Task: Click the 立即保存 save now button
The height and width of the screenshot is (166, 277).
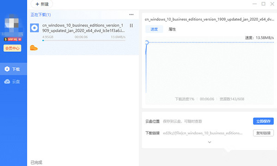Action: tap(264, 121)
